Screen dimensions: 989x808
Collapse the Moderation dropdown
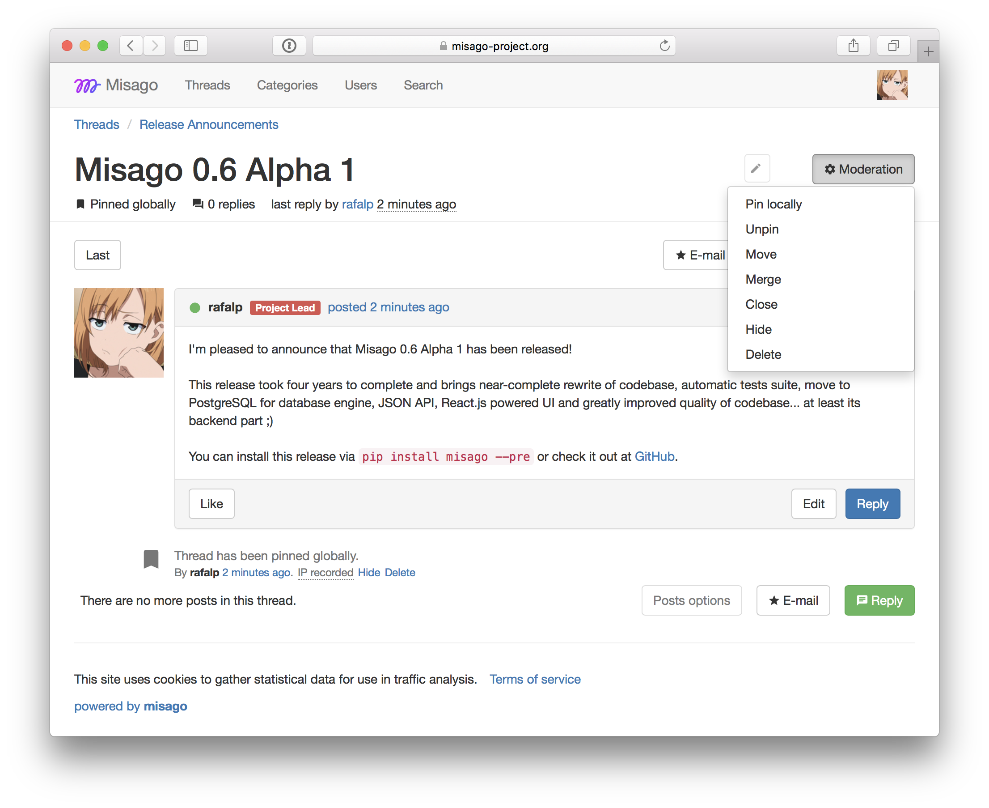(x=863, y=169)
